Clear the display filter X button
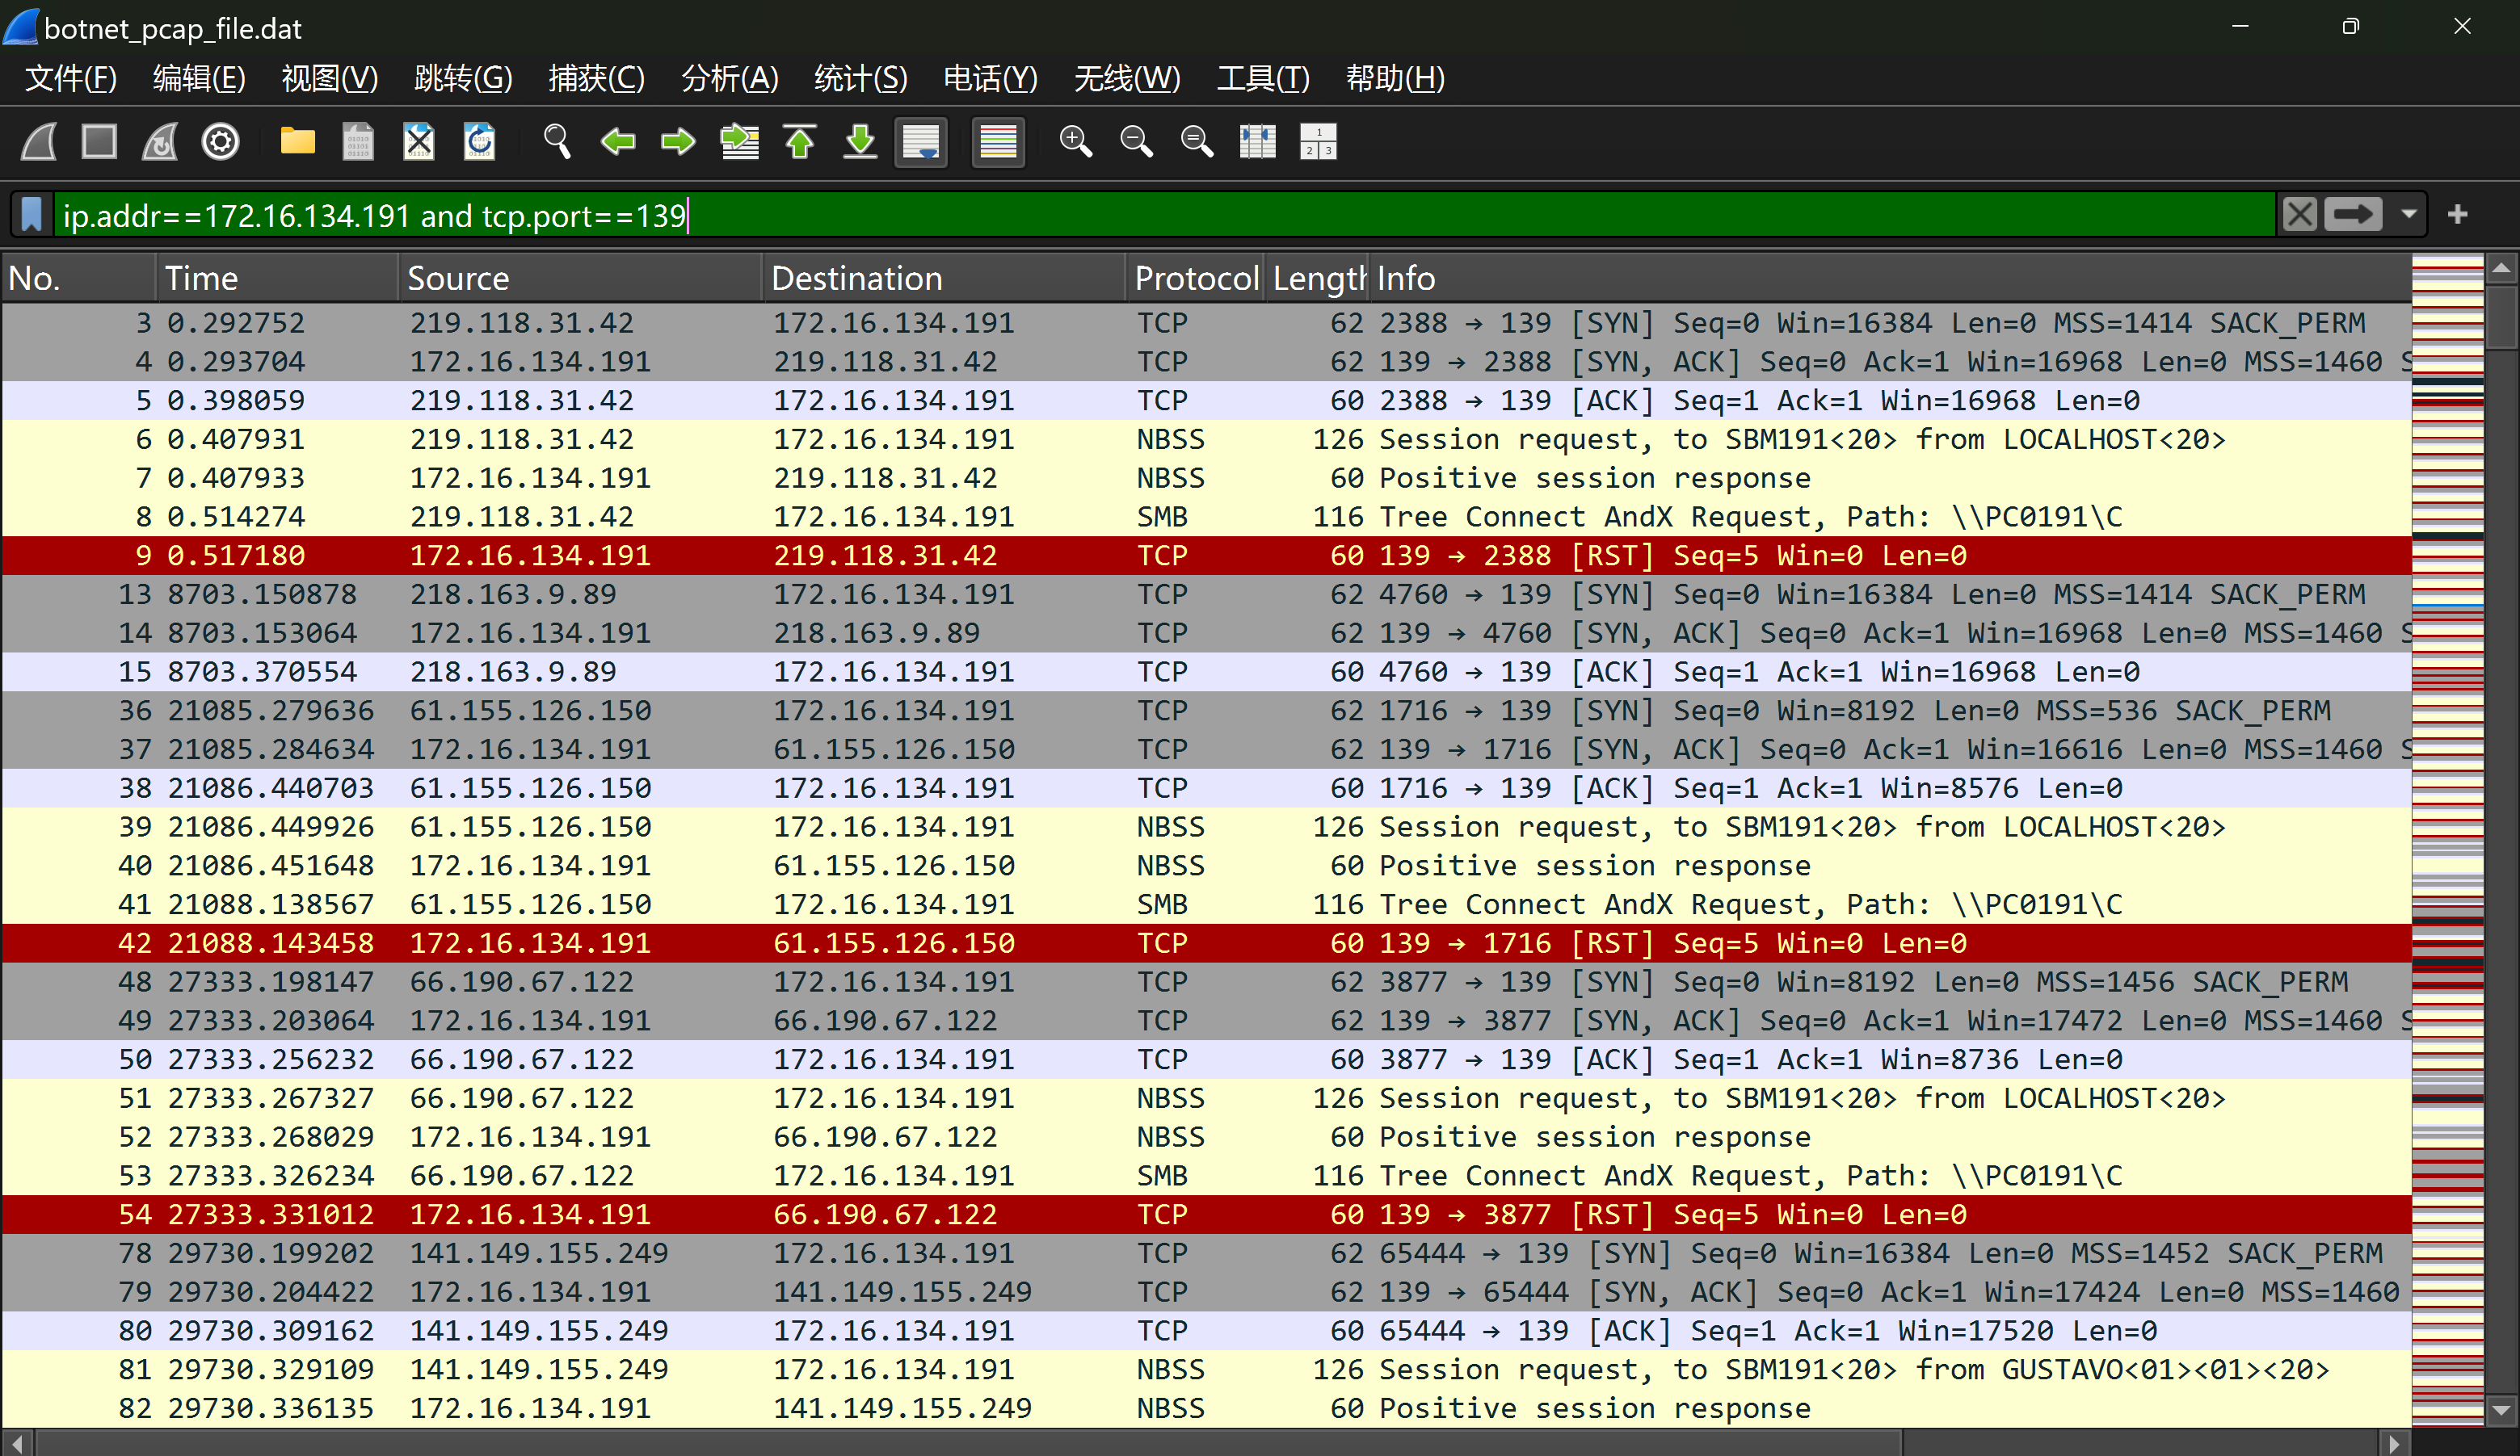This screenshot has height=1456, width=2520. (2299, 215)
